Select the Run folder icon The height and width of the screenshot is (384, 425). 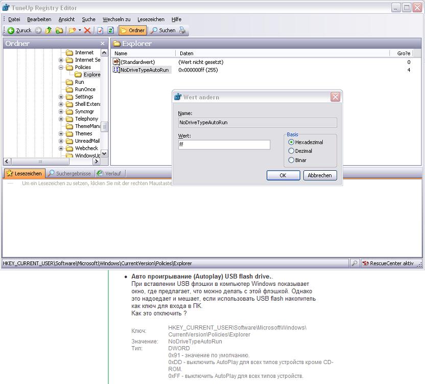click(69, 82)
